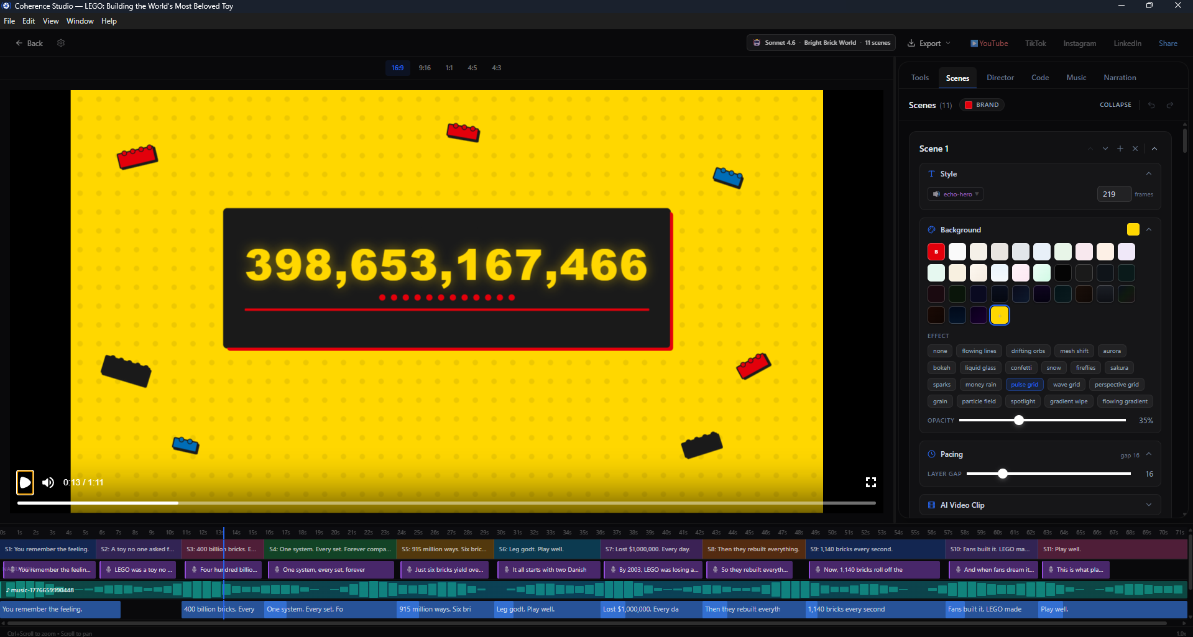Viewport: 1193px width, 637px height.
Task: Select the 'confetti' effect
Action: point(1021,368)
